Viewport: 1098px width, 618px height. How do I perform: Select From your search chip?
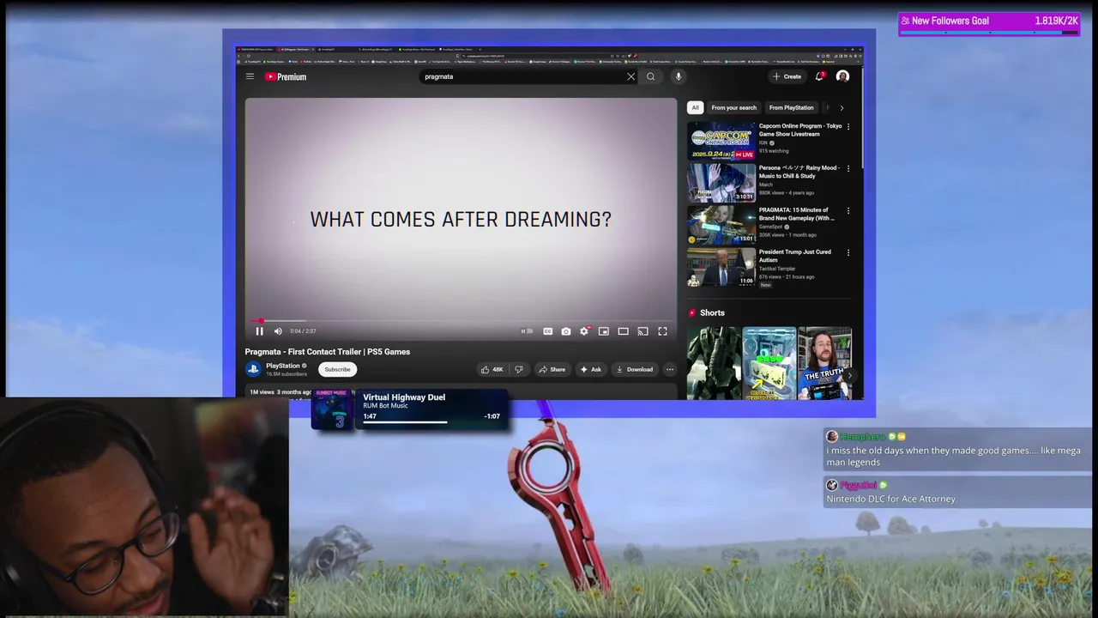coord(734,107)
